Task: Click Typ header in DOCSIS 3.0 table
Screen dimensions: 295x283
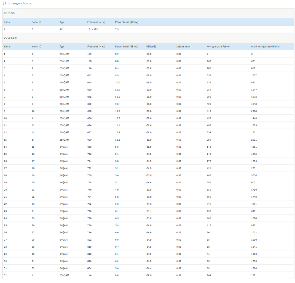Action: click(x=61, y=47)
